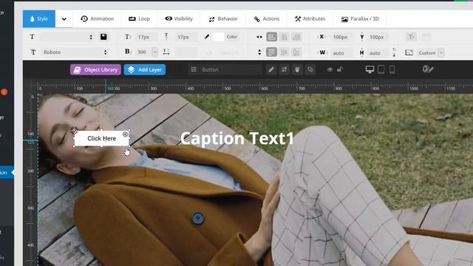Image resolution: width=473 pixels, height=266 pixels.
Task: Switch to mobile phone device view
Action: [x=392, y=69]
